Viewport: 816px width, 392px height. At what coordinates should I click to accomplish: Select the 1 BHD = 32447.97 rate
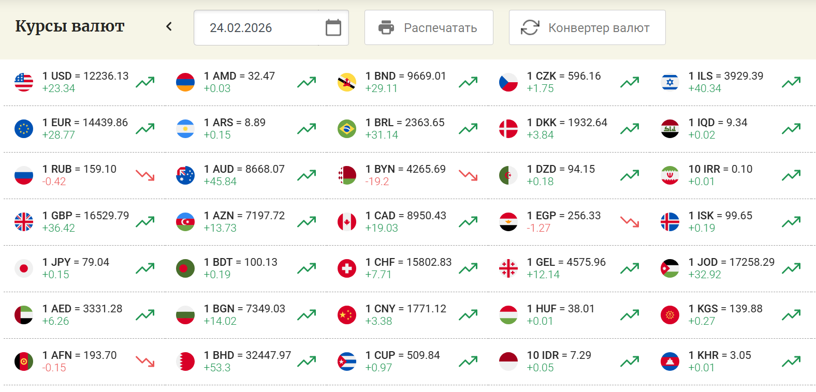[247, 355]
